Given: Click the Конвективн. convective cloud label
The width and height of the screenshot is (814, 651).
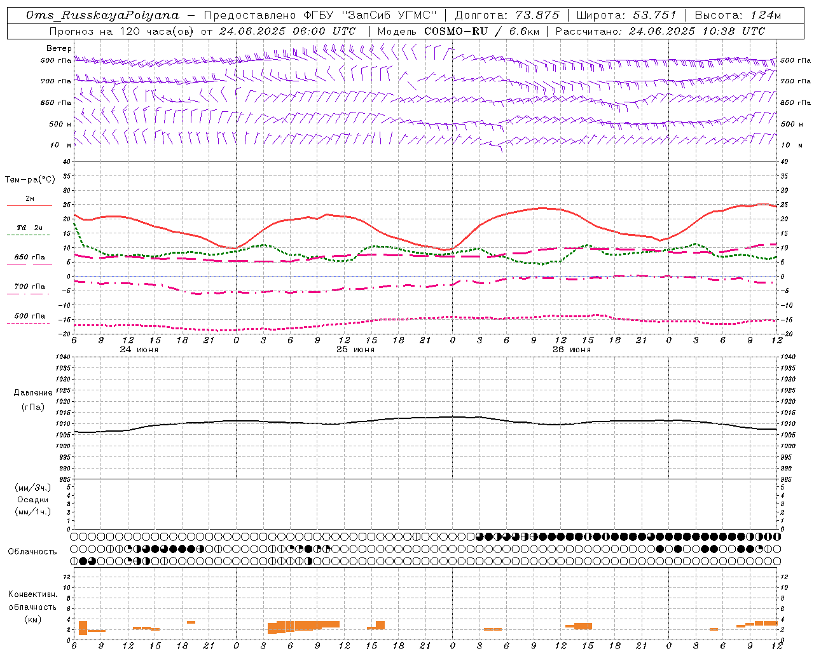Looking at the screenshot, I should 32,594.
